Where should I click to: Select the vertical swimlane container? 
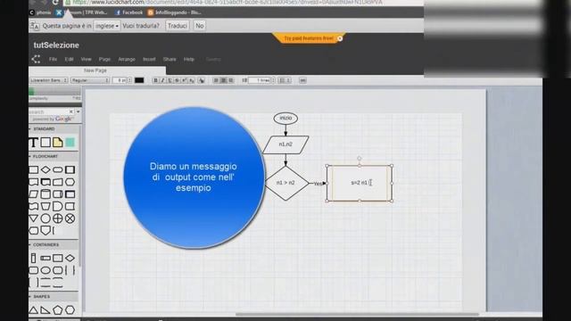[x=34, y=258]
